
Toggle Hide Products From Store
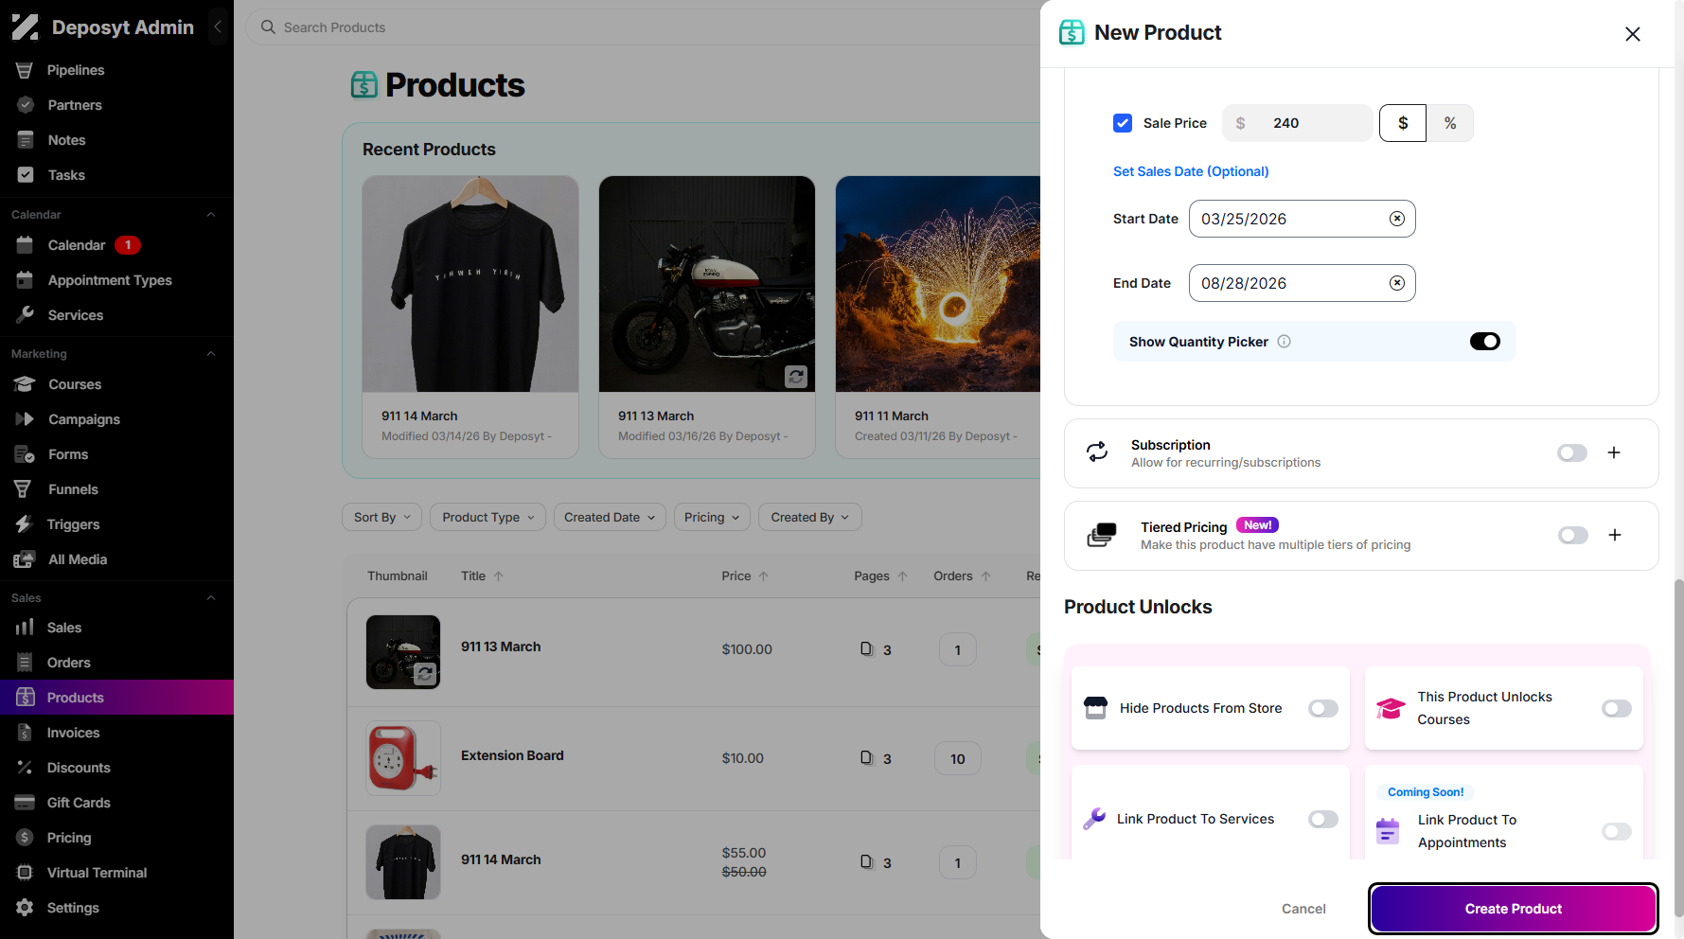1323,709
